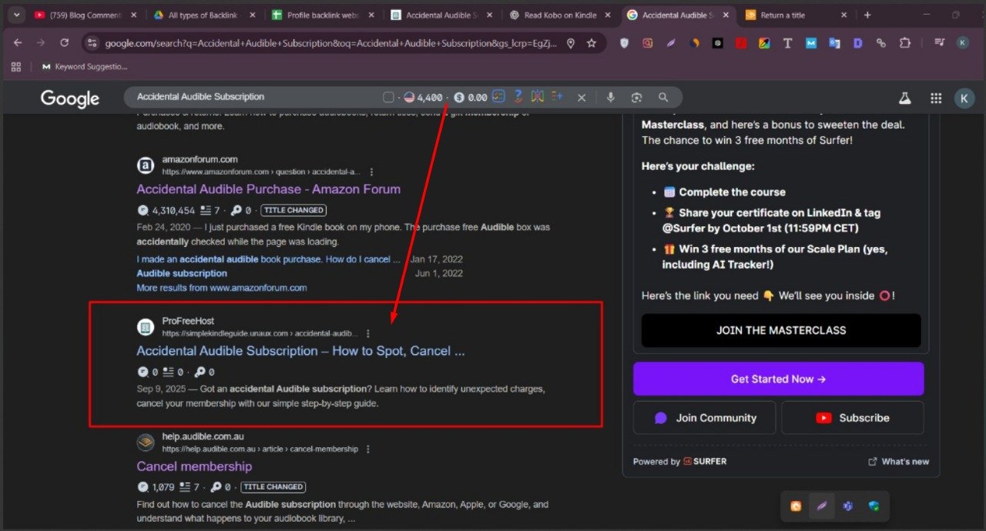Viewport: 986px width, 531px height.
Task: Click the DeepL extension icon in the toolbar
Action: [x=857, y=43]
